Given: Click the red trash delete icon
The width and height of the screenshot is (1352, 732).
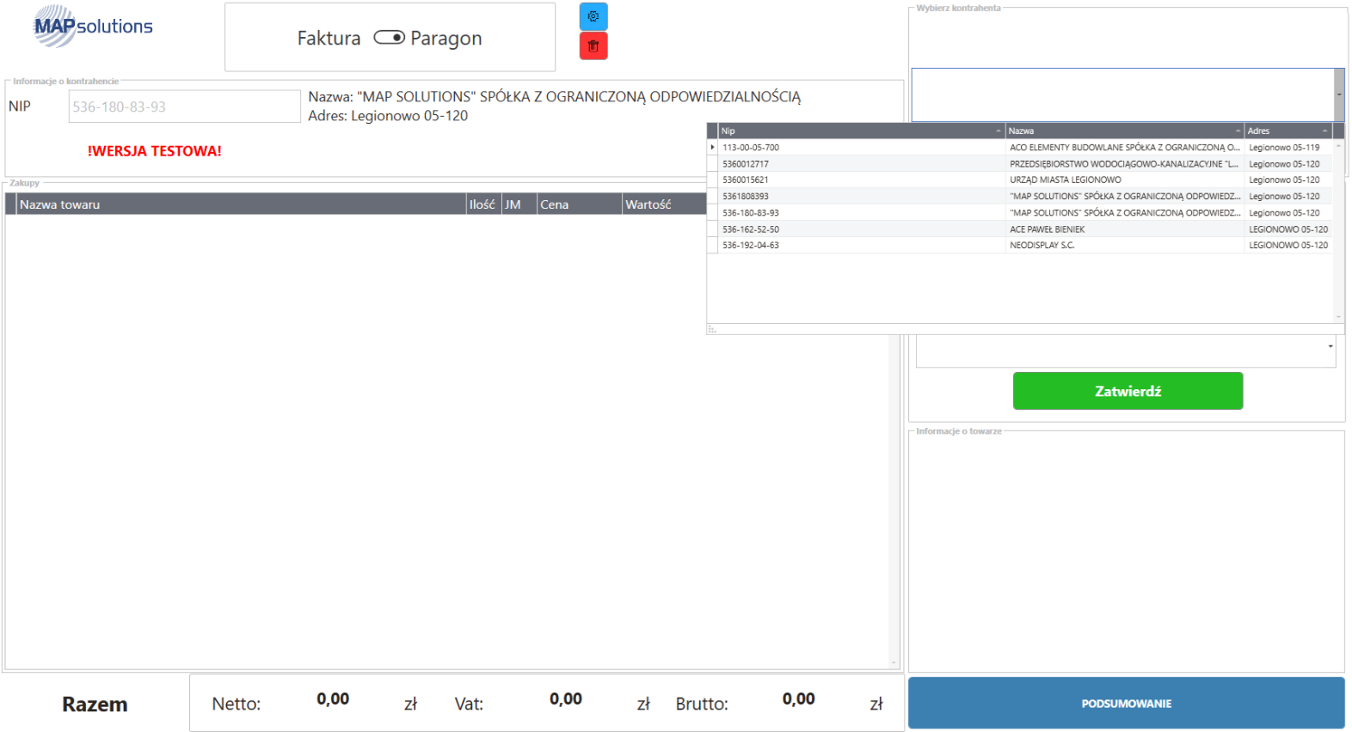Looking at the screenshot, I should pyautogui.click(x=593, y=46).
